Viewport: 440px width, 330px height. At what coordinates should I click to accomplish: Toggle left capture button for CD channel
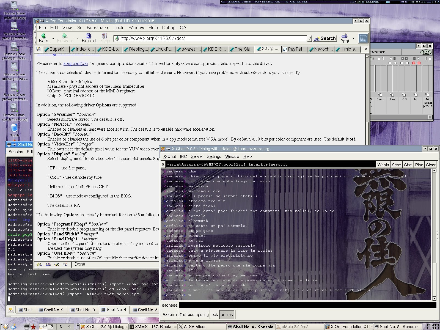tap(402, 63)
